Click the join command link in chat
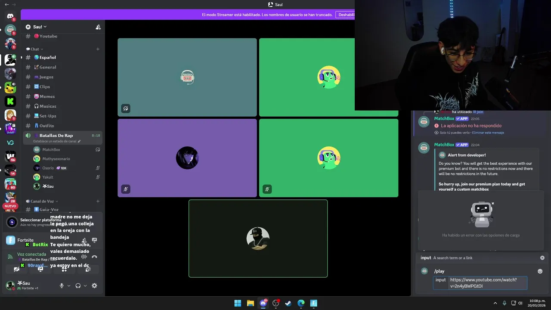The width and height of the screenshot is (551, 310). click(x=478, y=112)
